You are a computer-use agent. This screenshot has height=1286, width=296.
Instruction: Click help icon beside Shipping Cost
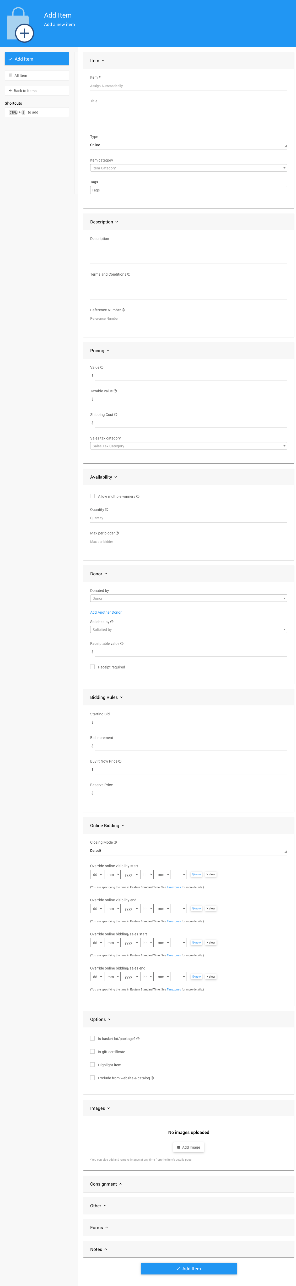pyautogui.click(x=116, y=415)
